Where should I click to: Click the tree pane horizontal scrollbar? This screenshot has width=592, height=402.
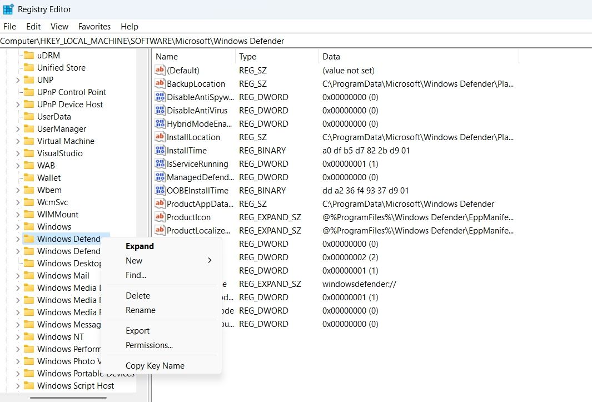tap(68, 398)
